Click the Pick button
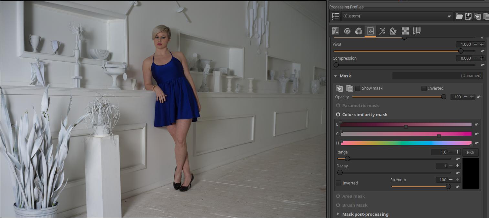Viewport: 489px width, 218px height. [470, 152]
